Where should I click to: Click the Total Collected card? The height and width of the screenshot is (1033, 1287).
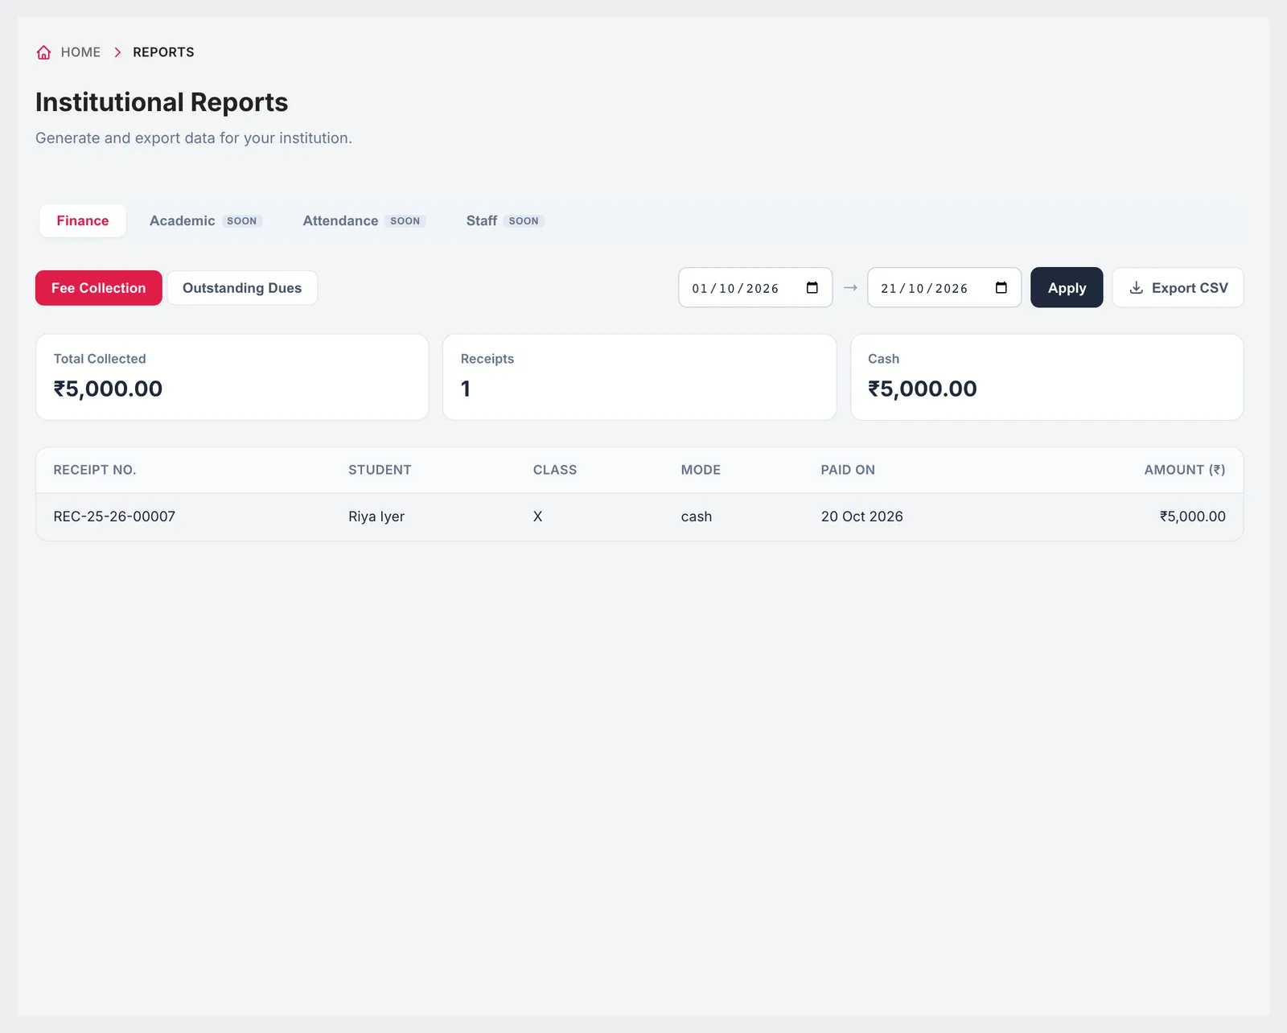232,377
